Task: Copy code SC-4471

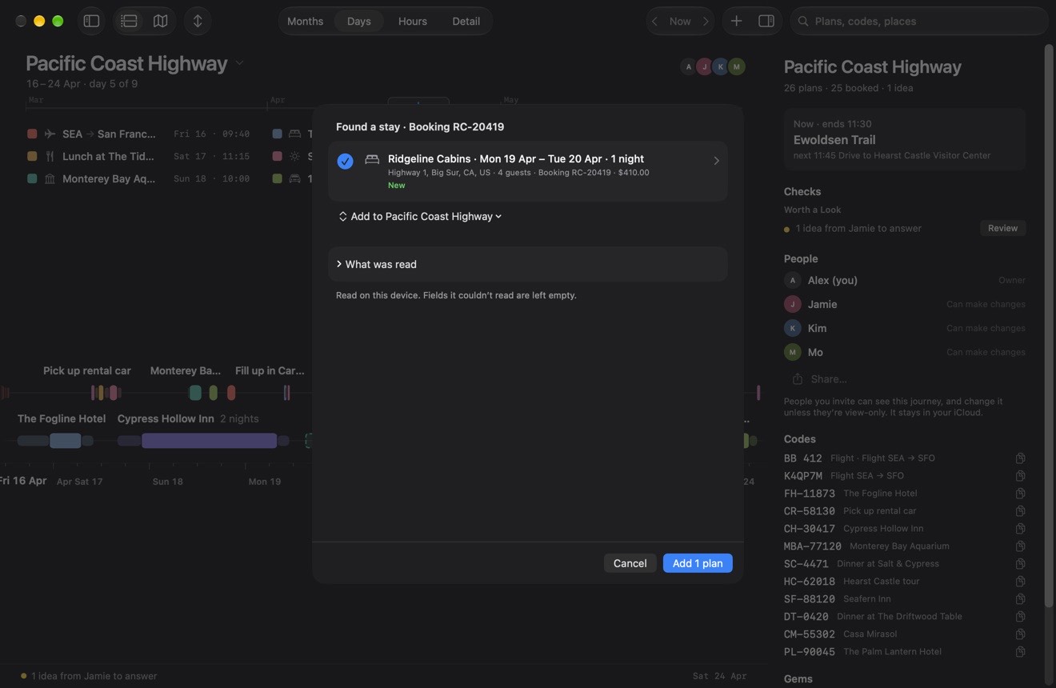Action: pyautogui.click(x=1020, y=564)
